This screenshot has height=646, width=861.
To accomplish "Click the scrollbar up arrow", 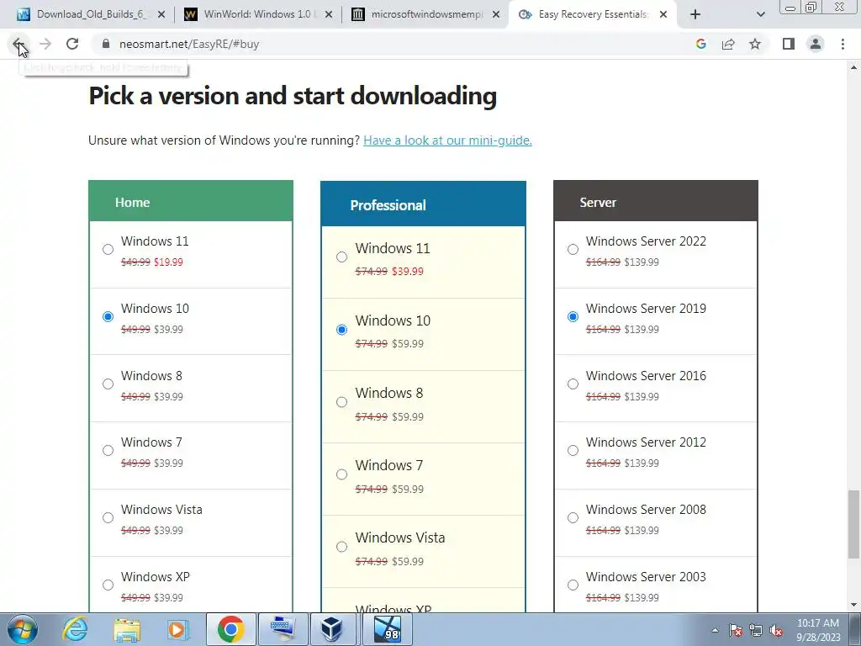I will [x=853, y=67].
